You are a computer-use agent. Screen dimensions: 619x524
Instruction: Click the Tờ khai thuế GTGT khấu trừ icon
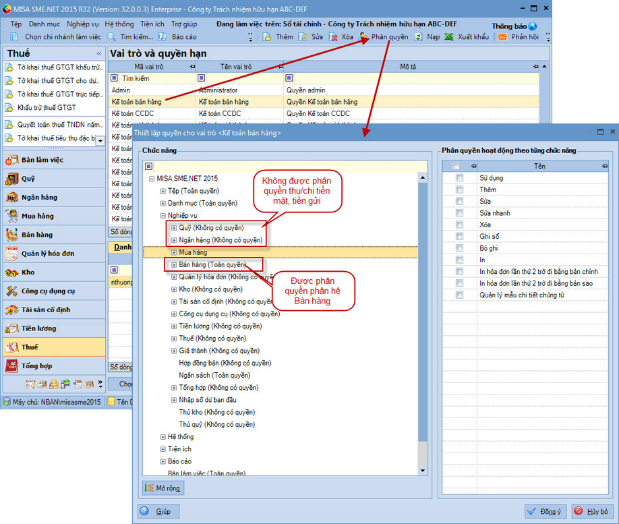tap(9, 67)
